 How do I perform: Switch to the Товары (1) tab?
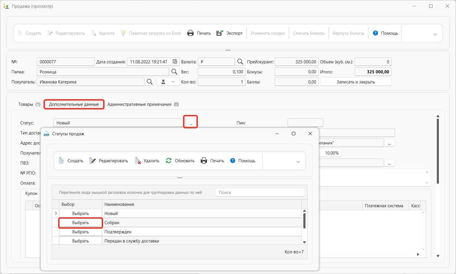tap(29, 104)
